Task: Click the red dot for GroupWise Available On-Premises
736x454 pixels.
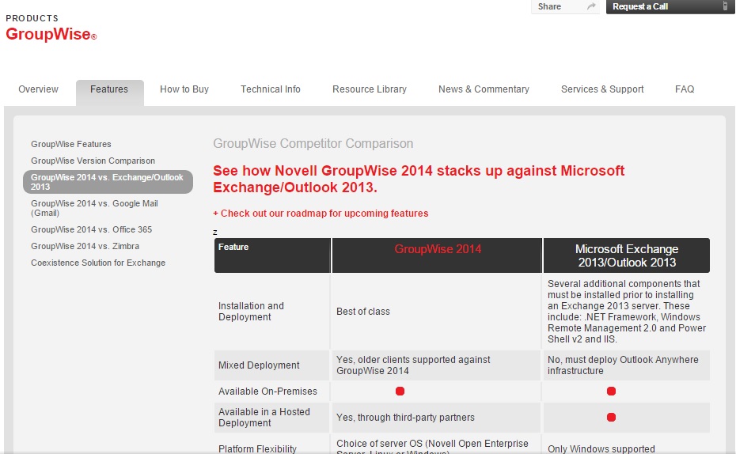Action: click(400, 392)
